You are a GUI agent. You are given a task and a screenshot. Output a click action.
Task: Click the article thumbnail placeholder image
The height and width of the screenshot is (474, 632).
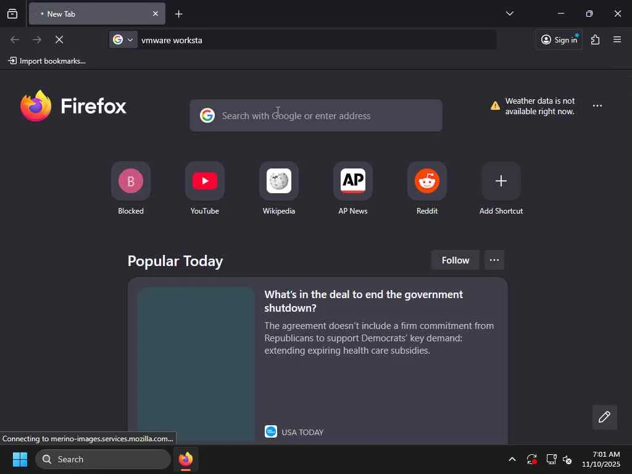point(196,365)
